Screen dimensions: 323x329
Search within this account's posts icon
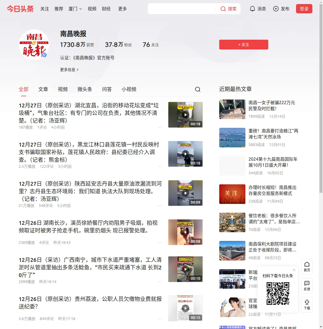[x=198, y=89]
